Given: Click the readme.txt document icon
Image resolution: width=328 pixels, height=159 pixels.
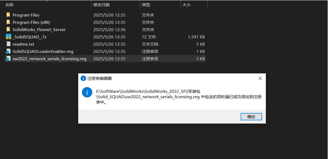Looking at the screenshot, I should [8, 44].
